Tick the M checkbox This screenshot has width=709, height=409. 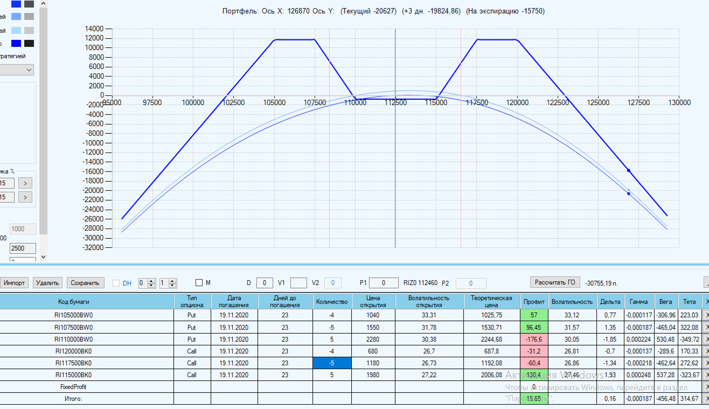point(199,283)
